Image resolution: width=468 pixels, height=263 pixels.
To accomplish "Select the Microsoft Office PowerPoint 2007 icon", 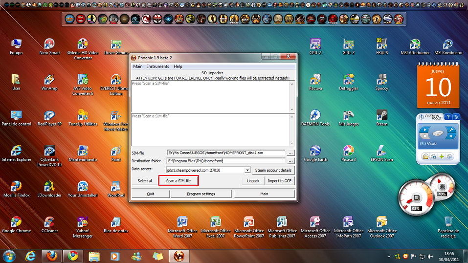I will pos(248,227).
